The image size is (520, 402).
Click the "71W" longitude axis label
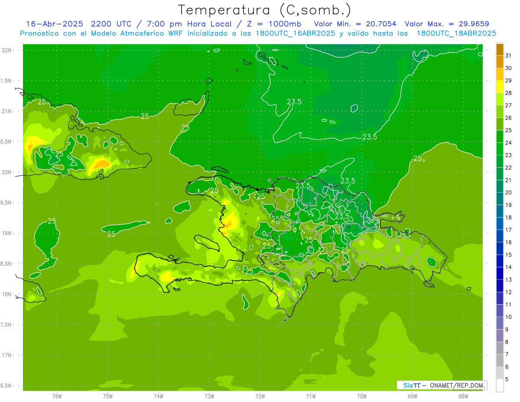coord(311,396)
